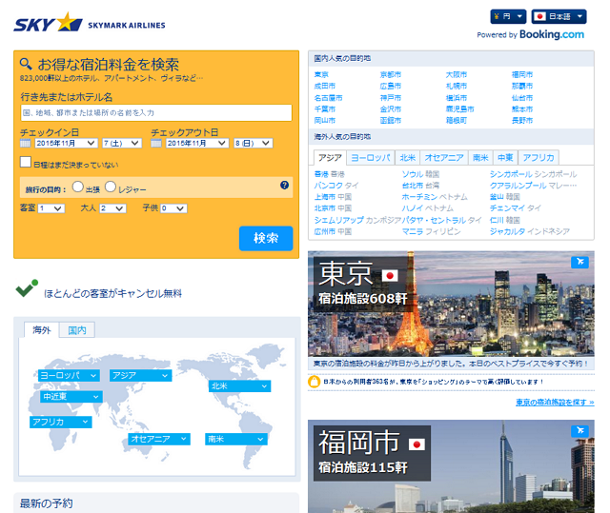Click the magnifying glass search icon
Image resolution: width=610 pixels, height=513 pixels.
pos(26,64)
